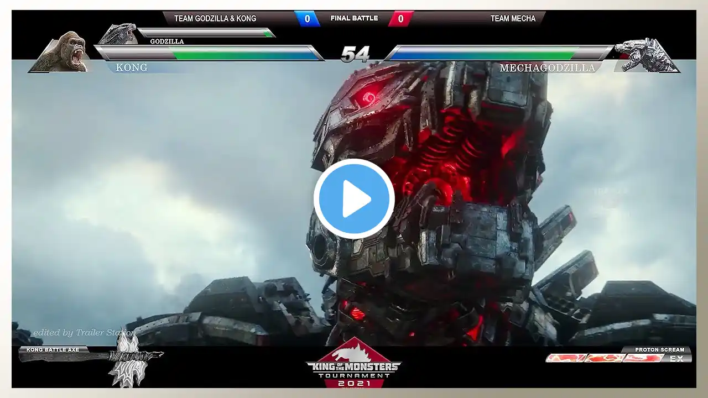The image size is (708, 398).
Task: Click Mechagodzilla's portrait icon
Action: (x=646, y=55)
